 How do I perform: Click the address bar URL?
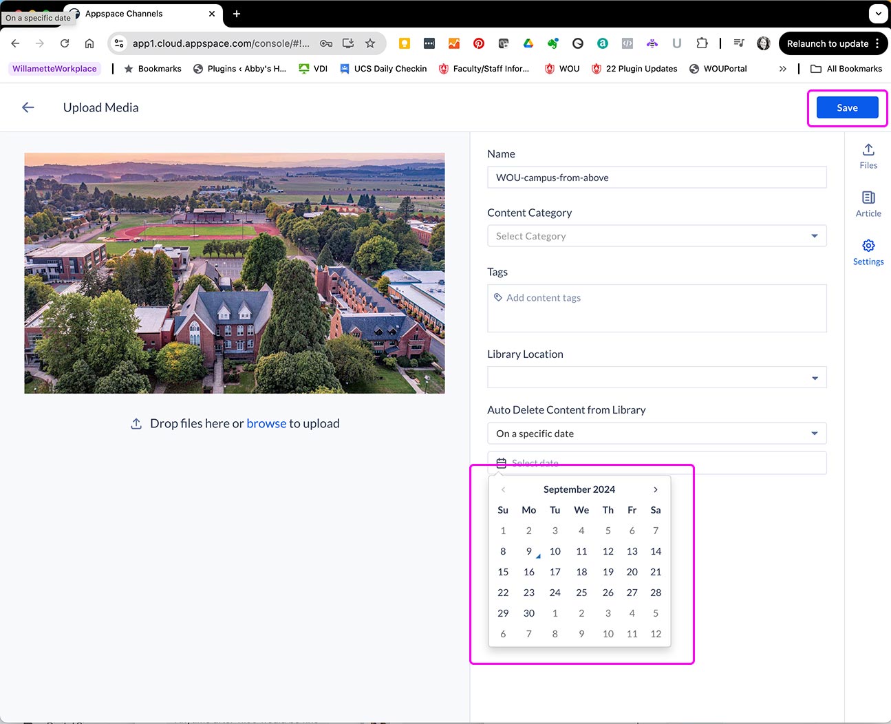221,43
